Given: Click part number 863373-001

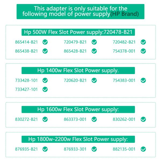Looking at the screenshot, I should pyautogui.click(x=75, y=119).
